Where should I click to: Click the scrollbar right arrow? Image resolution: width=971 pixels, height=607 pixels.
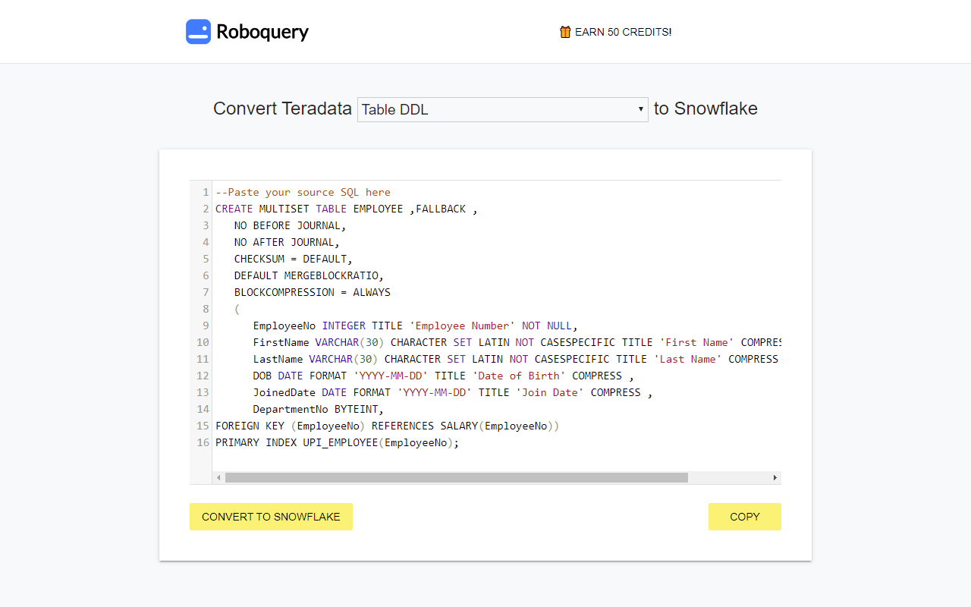click(x=775, y=477)
